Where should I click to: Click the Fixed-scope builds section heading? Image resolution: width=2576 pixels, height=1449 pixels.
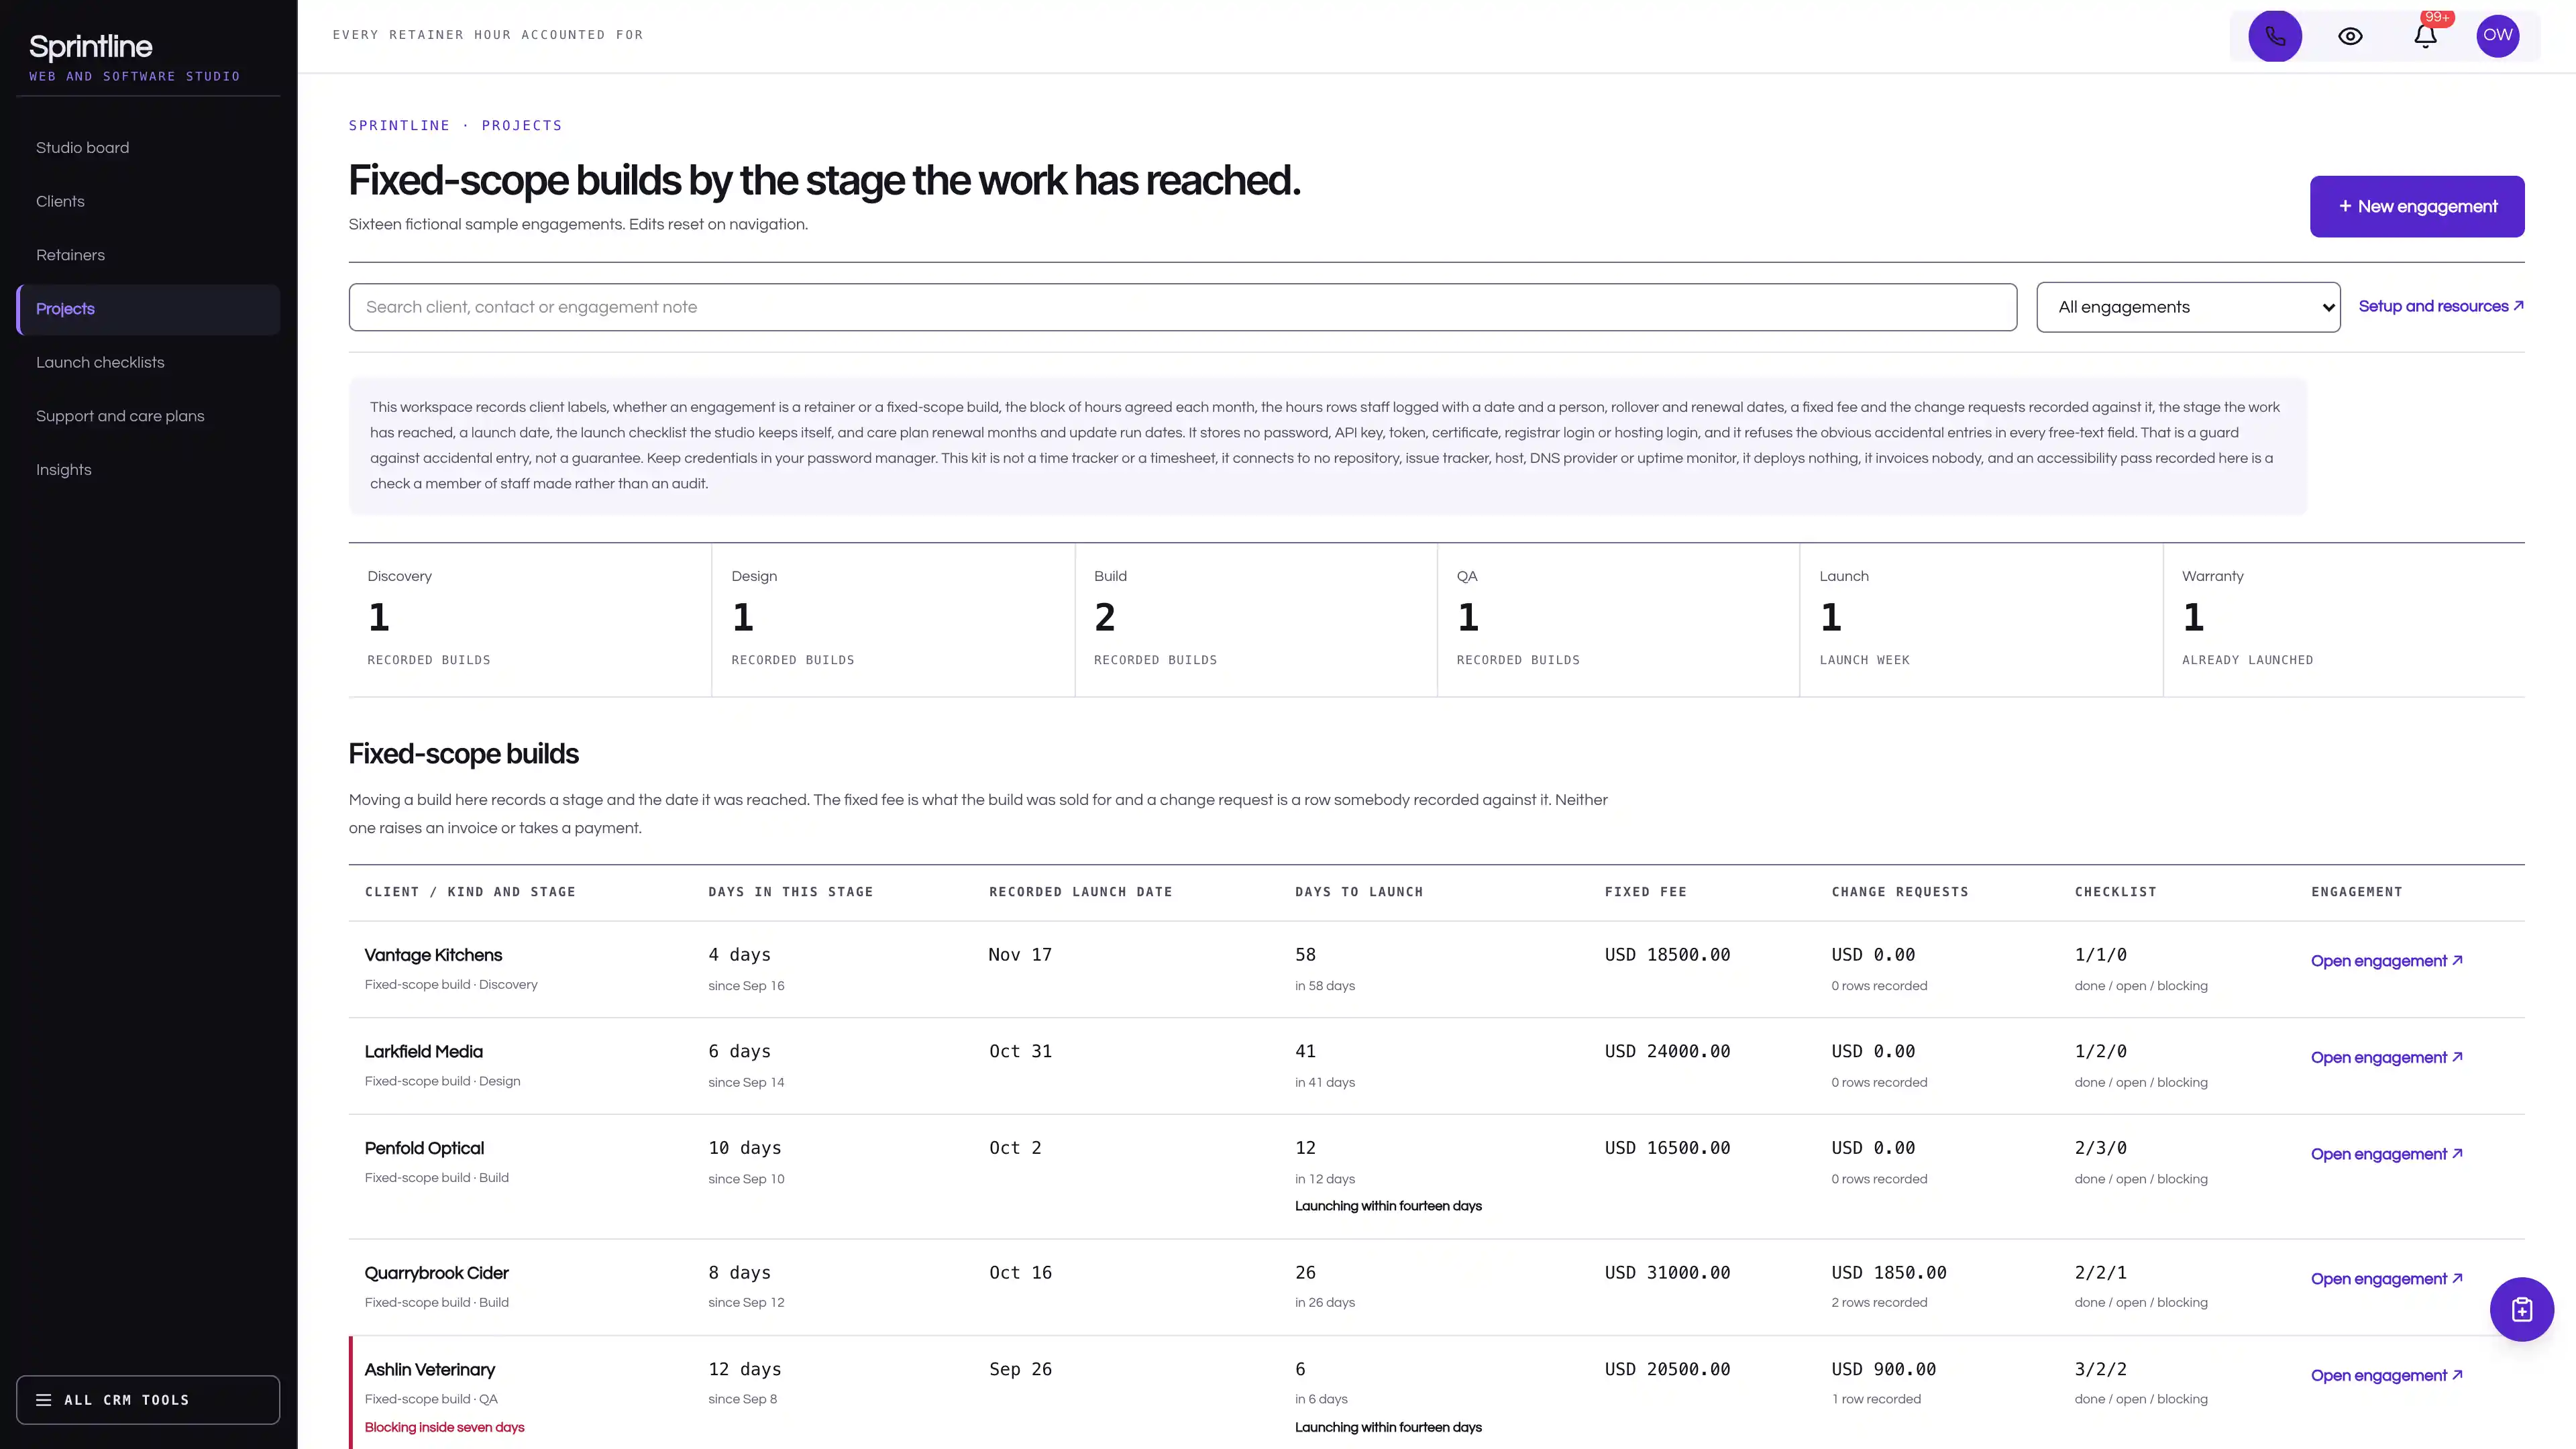pos(463,754)
